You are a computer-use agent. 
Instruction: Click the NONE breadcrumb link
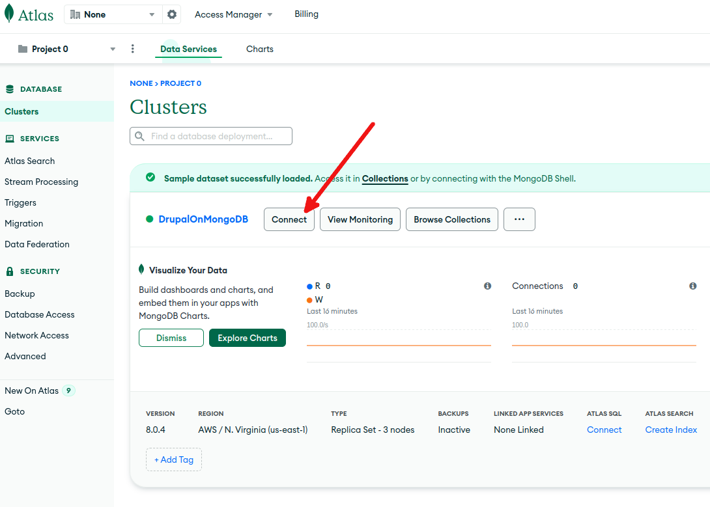point(141,83)
